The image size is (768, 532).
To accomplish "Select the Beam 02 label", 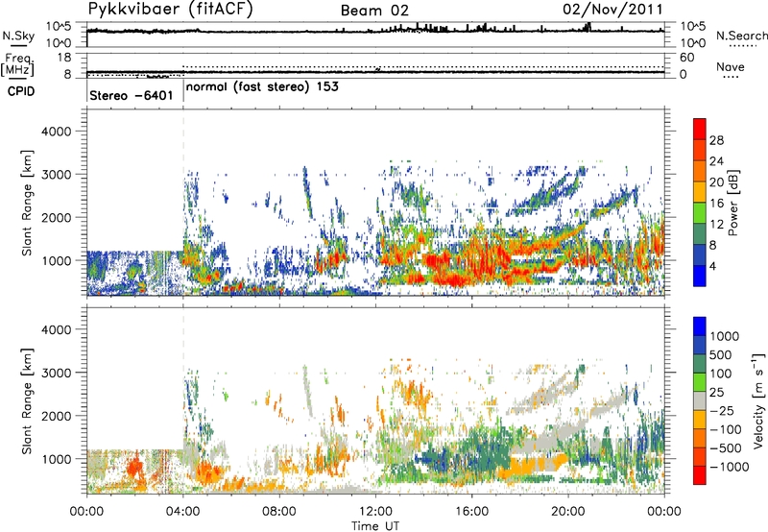I will tap(374, 11).
